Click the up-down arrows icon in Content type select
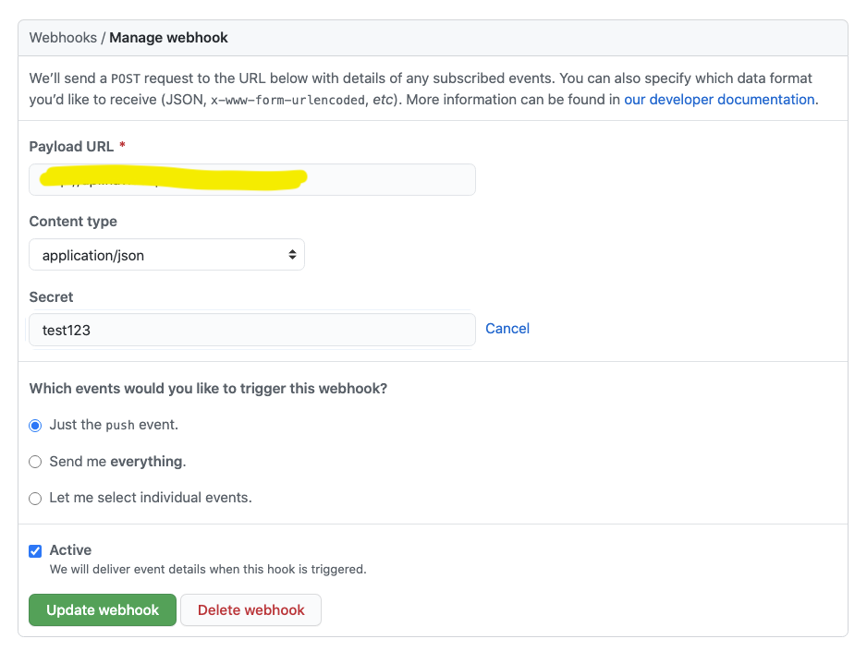This screenshot has width=867, height=651. pos(292,255)
